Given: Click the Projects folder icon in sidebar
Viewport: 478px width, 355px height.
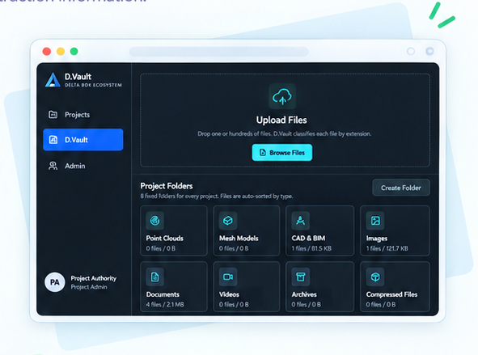Looking at the screenshot, I should [x=53, y=114].
